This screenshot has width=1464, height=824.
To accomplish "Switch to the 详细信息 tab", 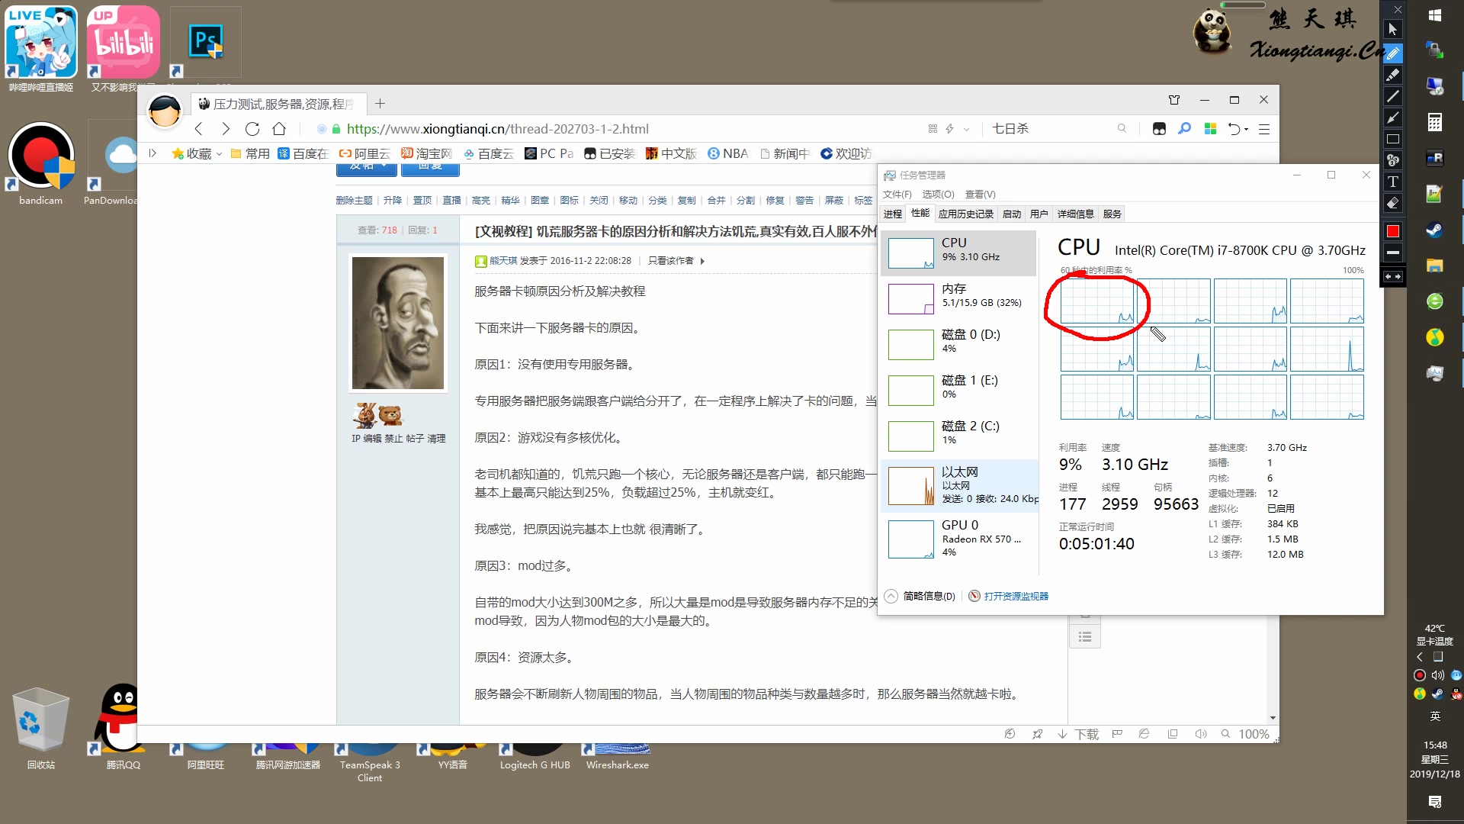I will tap(1075, 214).
